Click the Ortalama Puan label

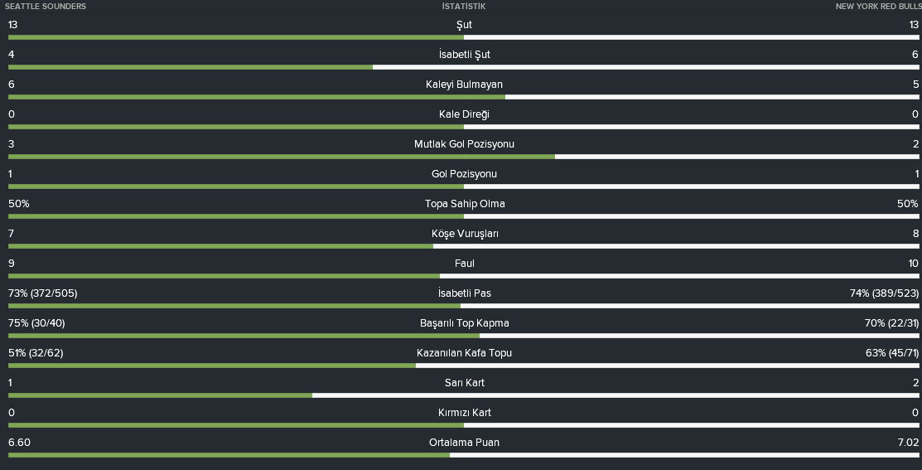click(x=464, y=443)
